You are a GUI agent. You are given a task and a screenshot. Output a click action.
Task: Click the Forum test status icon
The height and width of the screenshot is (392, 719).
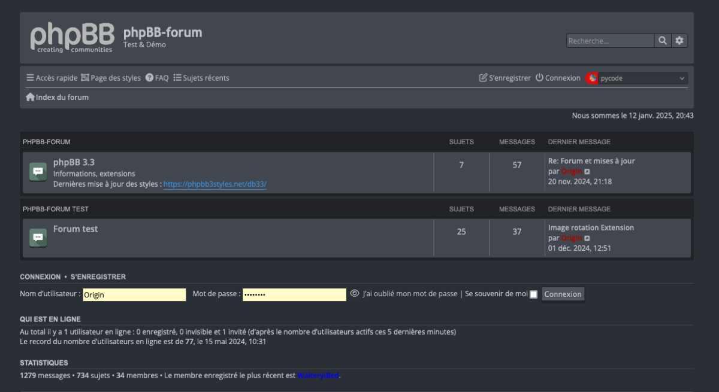point(38,237)
